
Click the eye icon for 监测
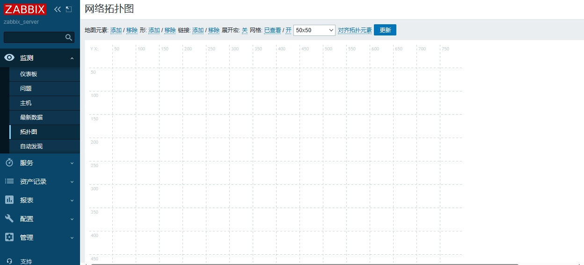pos(9,58)
